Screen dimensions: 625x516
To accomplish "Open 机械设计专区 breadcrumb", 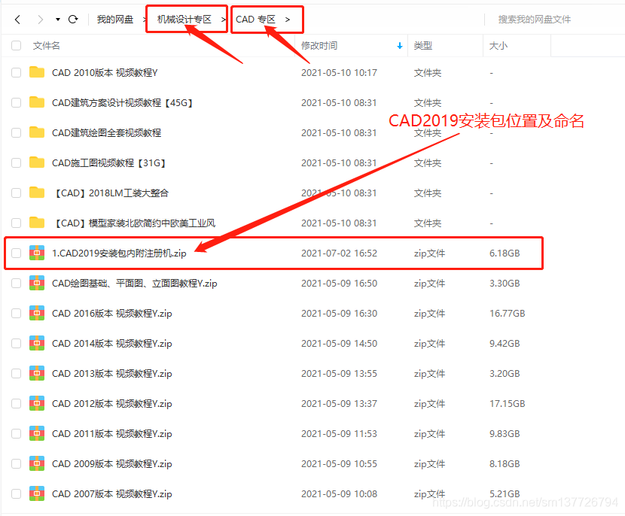I will coord(184,19).
